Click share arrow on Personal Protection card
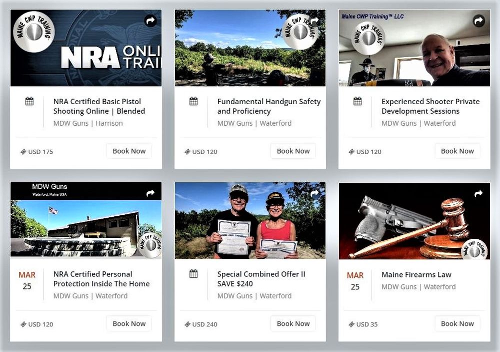Screen dimensions: 500x352 click(150, 193)
